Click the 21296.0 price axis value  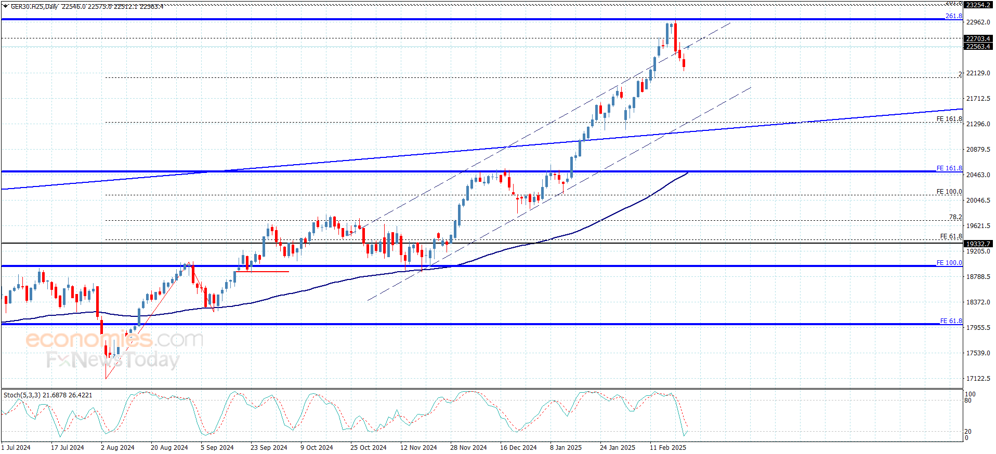(x=978, y=124)
